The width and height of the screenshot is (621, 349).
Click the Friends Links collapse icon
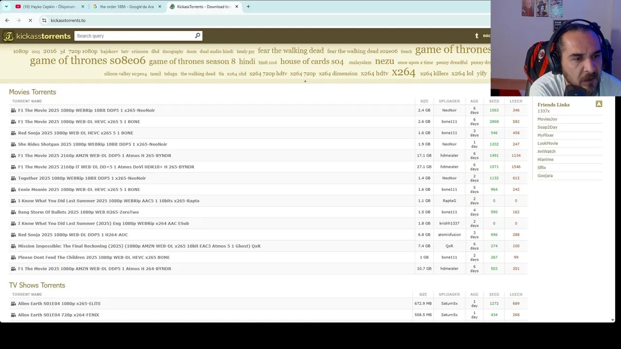pyautogui.click(x=599, y=104)
